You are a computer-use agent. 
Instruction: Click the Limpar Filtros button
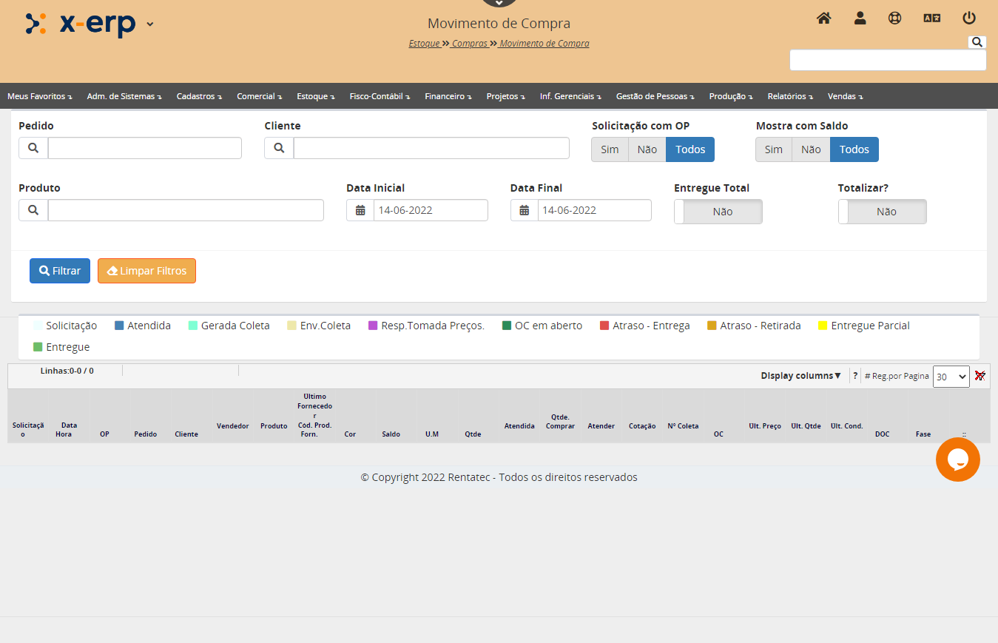coord(146,271)
